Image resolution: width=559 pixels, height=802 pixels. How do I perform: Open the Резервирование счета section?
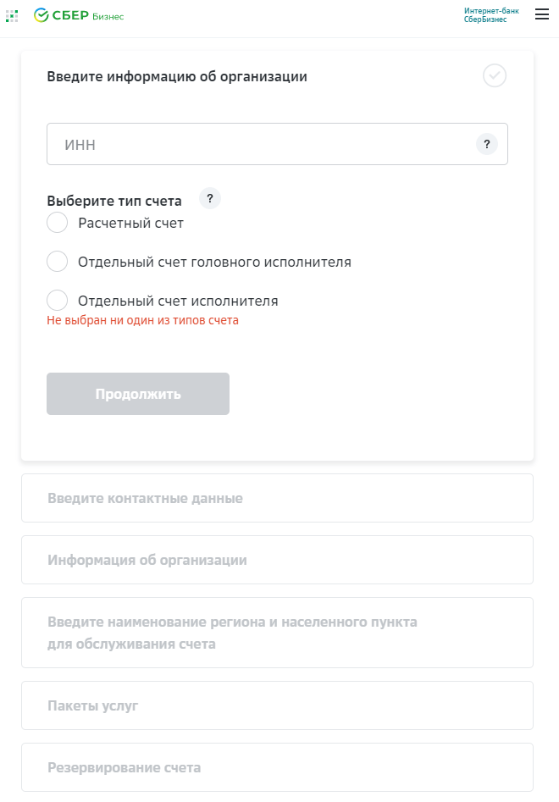tap(277, 766)
